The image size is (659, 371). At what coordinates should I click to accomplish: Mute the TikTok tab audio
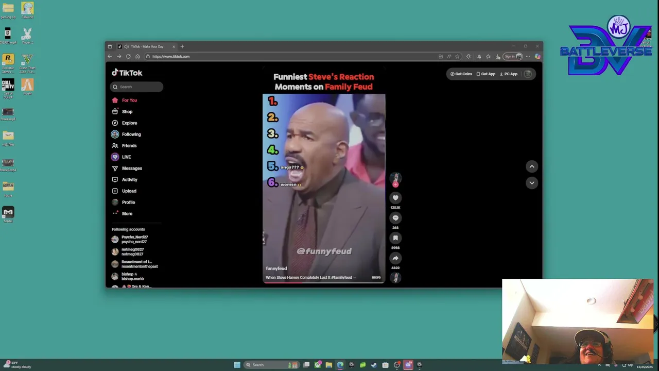[126, 47]
